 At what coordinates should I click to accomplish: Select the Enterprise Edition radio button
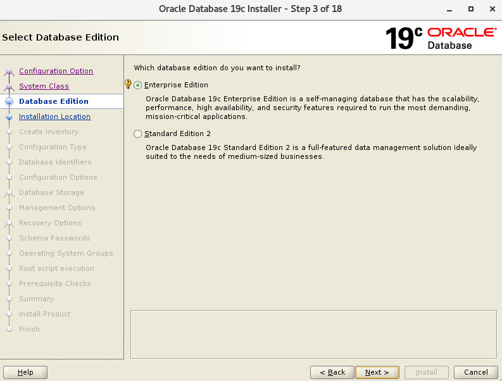(137, 85)
